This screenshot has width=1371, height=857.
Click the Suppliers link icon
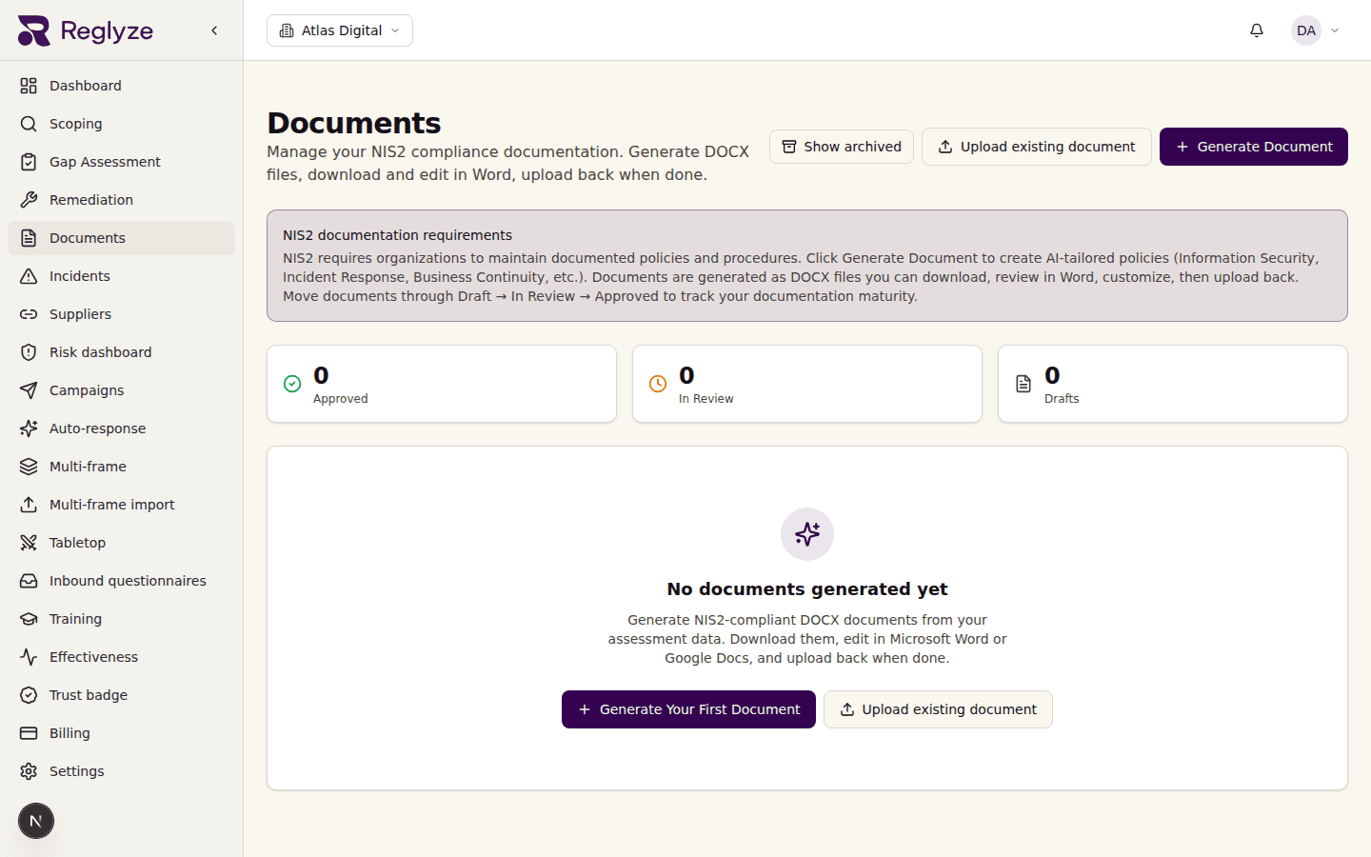(29, 314)
